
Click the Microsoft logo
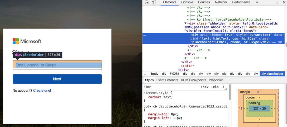(27, 41)
